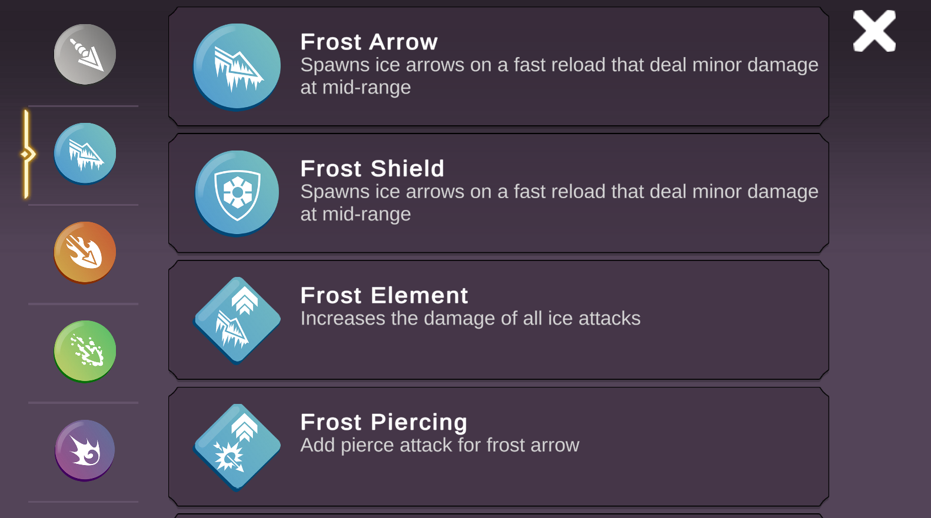Click 'Increases the damage of all ice attacks'
The image size is (931, 518).
pos(470,319)
